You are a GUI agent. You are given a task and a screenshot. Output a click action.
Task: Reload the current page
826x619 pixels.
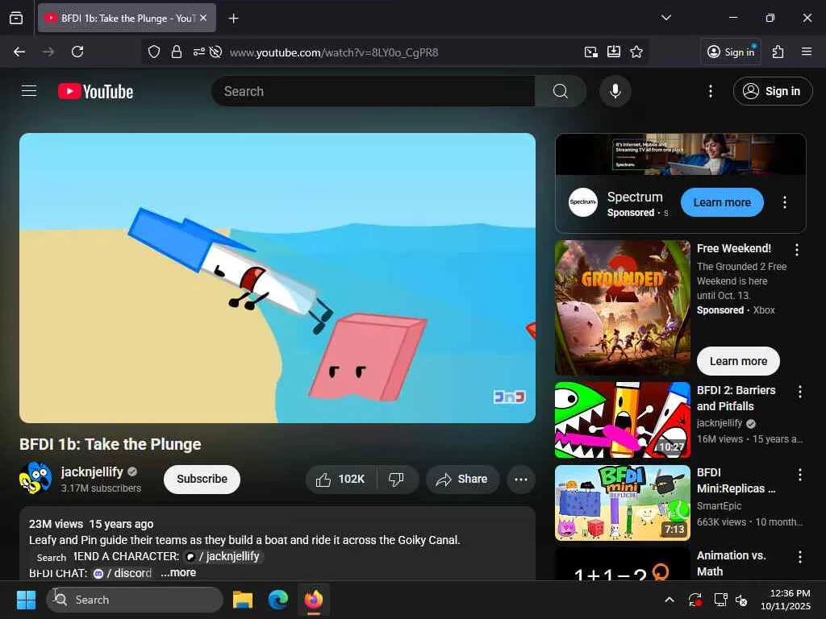(x=77, y=52)
